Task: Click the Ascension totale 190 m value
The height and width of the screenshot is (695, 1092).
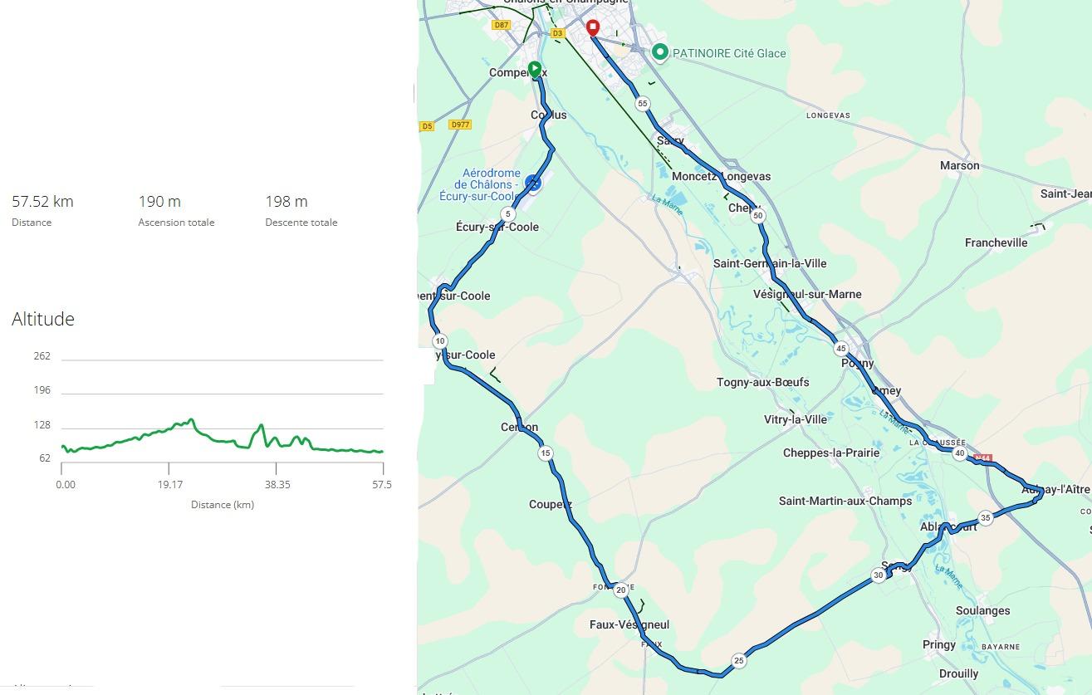Action: click(x=158, y=201)
